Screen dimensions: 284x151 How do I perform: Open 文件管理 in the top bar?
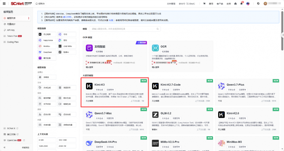[171, 4]
